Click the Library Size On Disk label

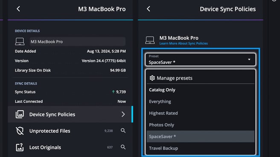(x=33, y=70)
